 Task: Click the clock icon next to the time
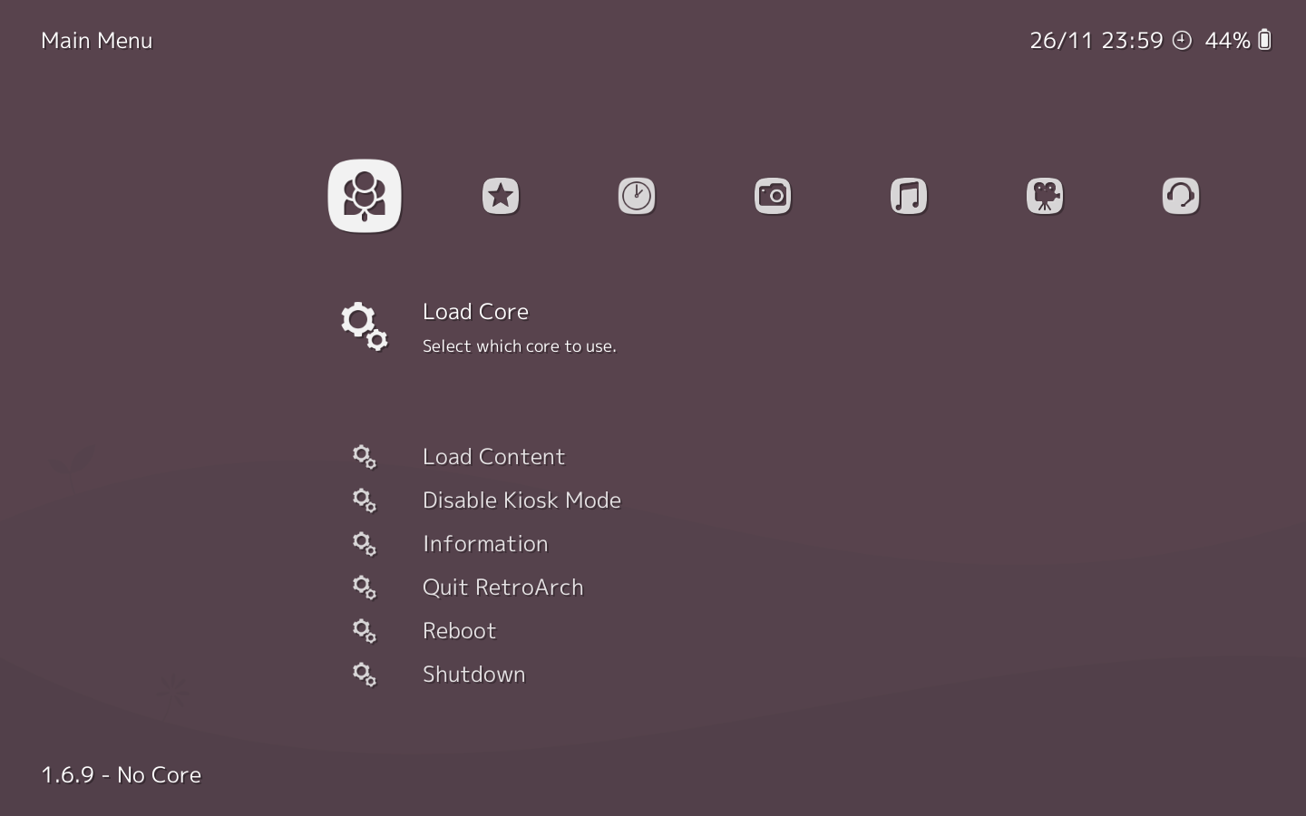1182,40
